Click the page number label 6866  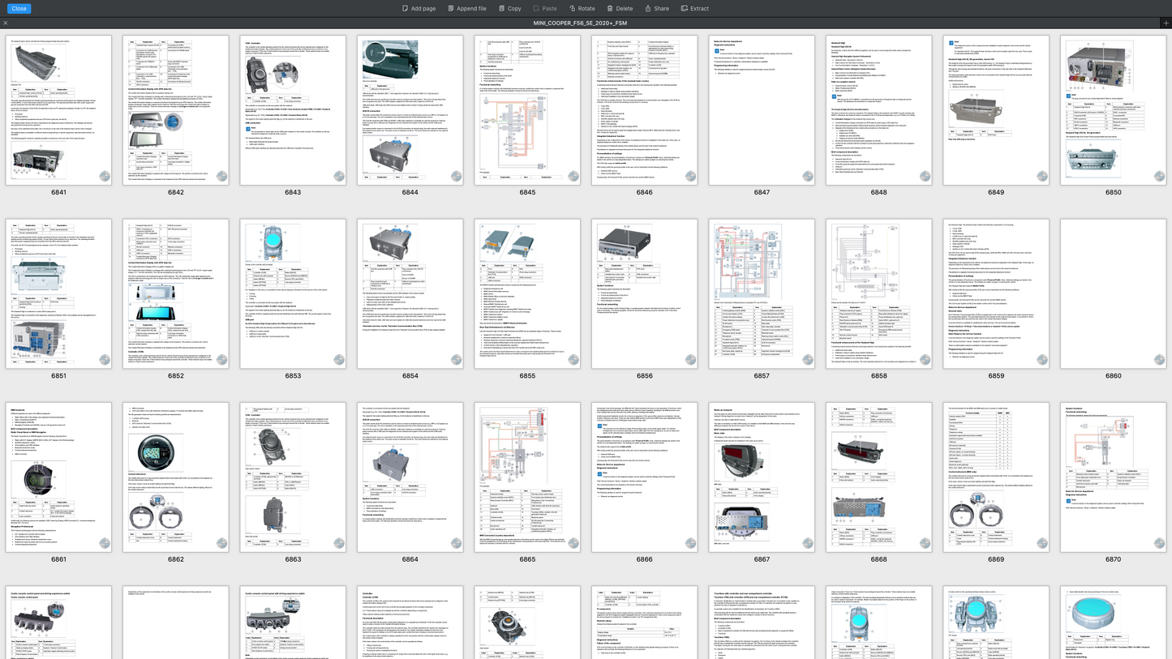[645, 560]
